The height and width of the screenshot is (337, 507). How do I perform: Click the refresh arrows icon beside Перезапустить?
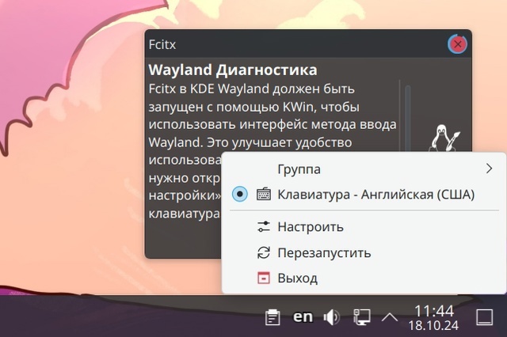264,252
